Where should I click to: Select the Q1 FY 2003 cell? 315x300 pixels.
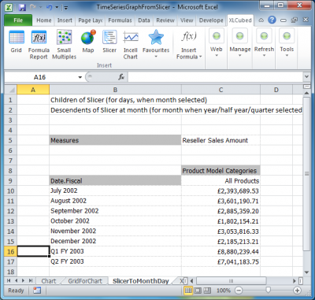click(x=115, y=251)
